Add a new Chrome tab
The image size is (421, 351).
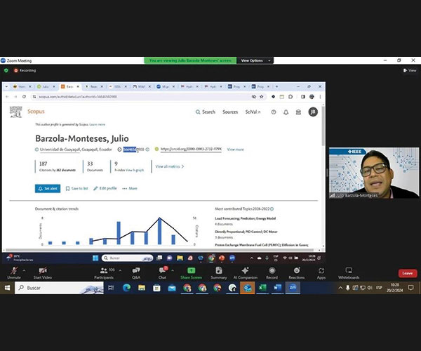click(x=277, y=86)
